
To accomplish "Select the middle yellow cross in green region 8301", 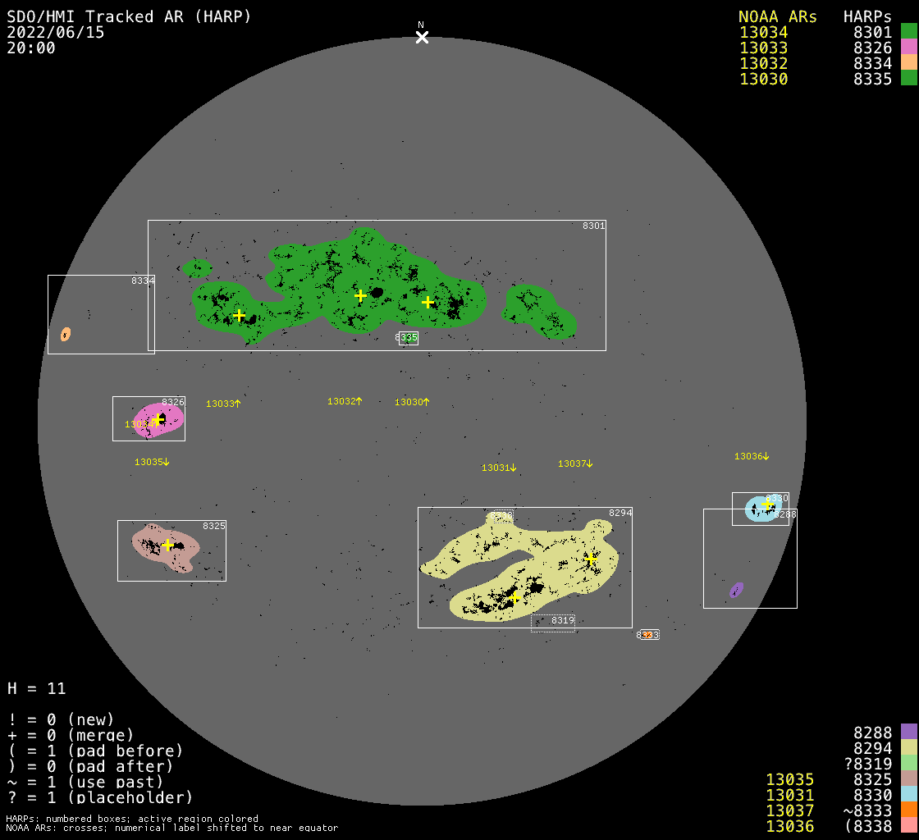I will (x=360, y=295).
